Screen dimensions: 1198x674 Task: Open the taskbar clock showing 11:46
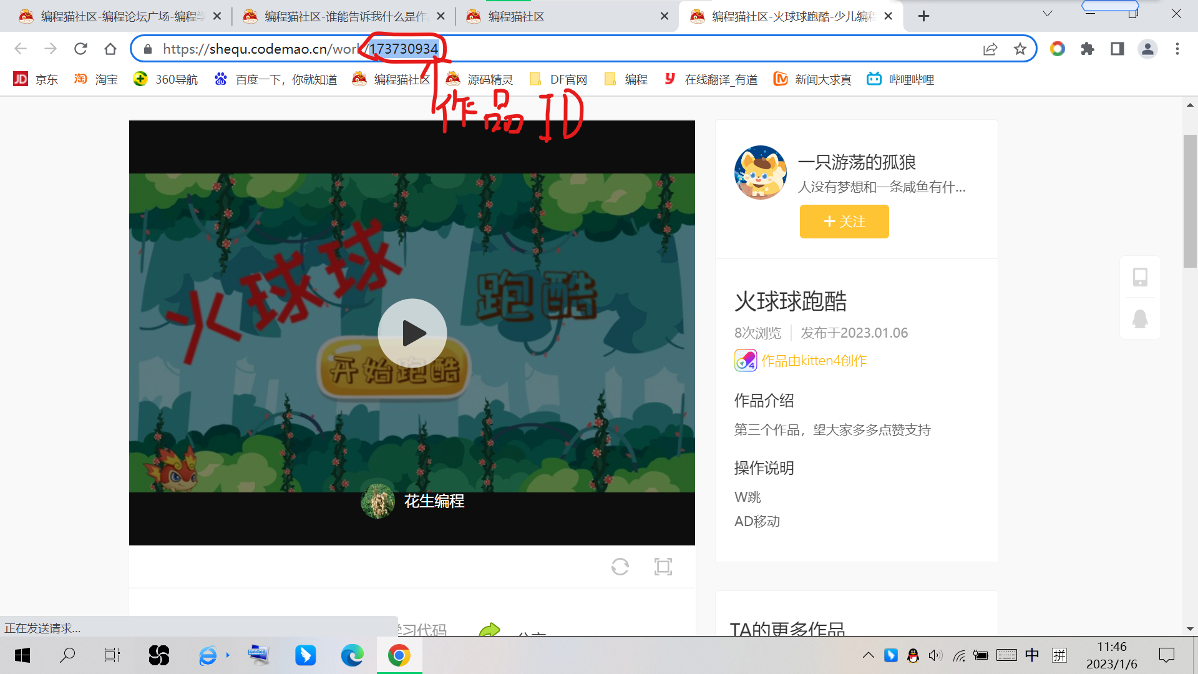click(1112, 655)
